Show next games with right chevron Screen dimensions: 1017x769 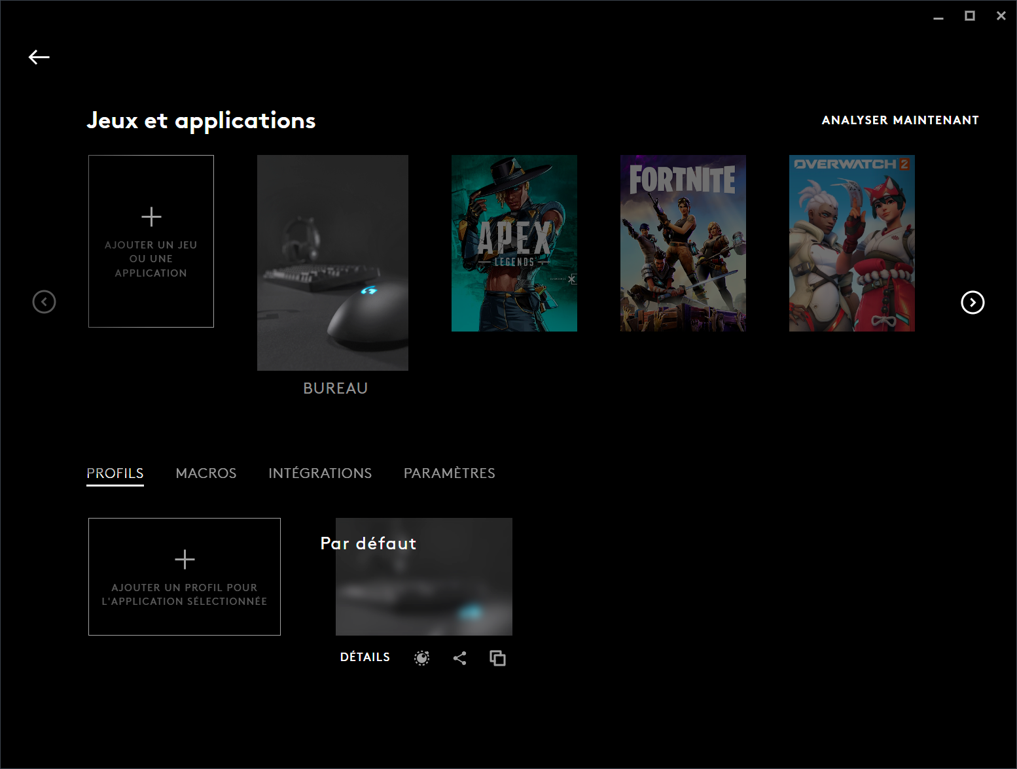pyautogui.click(x=972, y=302)
